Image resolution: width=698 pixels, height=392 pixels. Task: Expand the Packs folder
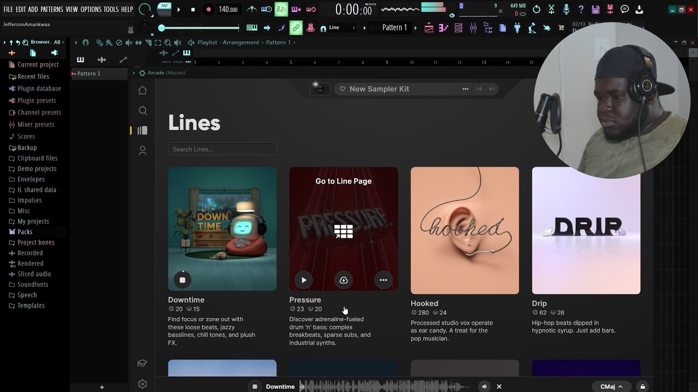coord(25,232)
